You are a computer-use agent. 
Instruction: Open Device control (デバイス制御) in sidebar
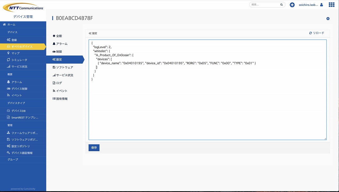coord(23,89)
